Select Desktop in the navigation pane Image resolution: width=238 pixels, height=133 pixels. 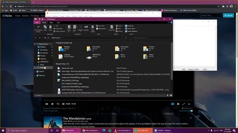(43, 47)
